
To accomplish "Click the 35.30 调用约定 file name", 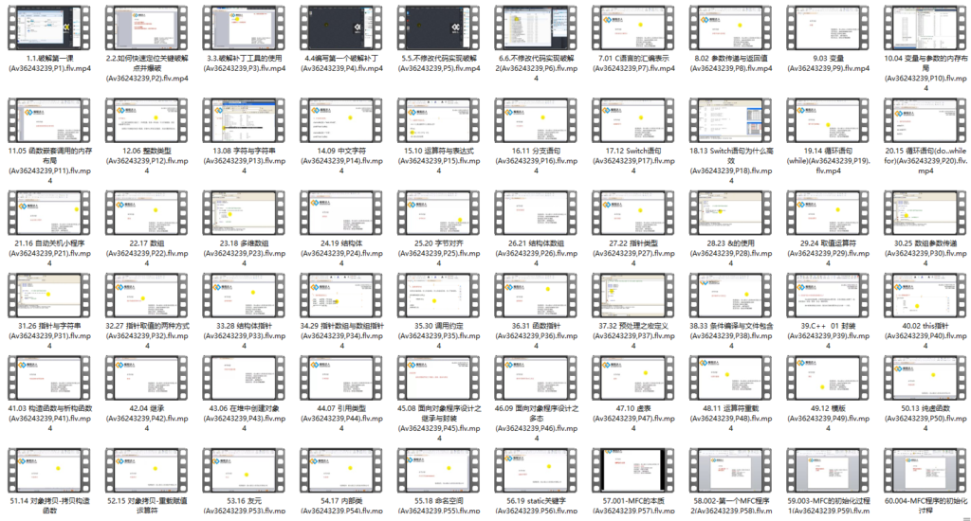I will (x=438, y=335).
